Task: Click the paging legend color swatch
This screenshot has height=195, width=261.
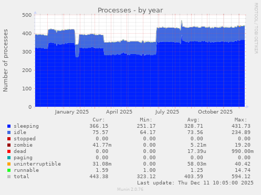Action: 9,158
